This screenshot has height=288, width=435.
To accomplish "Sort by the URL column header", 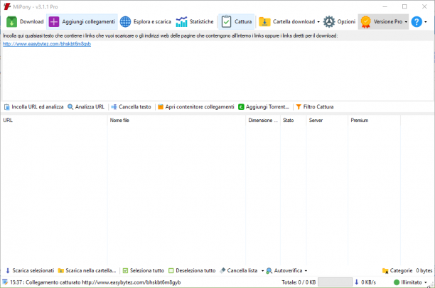I will tap(54, 120).
